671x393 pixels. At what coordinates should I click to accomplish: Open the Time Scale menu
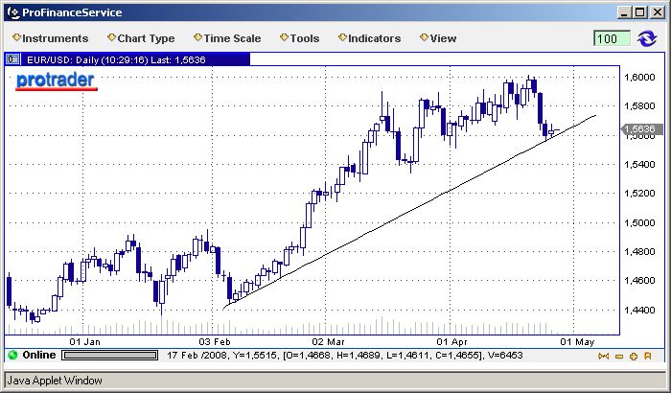[x=227, y=38]
